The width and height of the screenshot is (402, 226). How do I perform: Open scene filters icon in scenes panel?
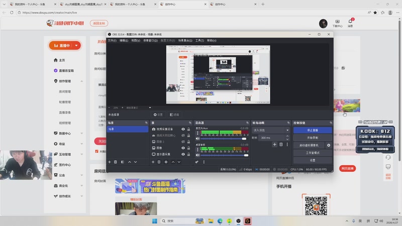coord(122,162)
